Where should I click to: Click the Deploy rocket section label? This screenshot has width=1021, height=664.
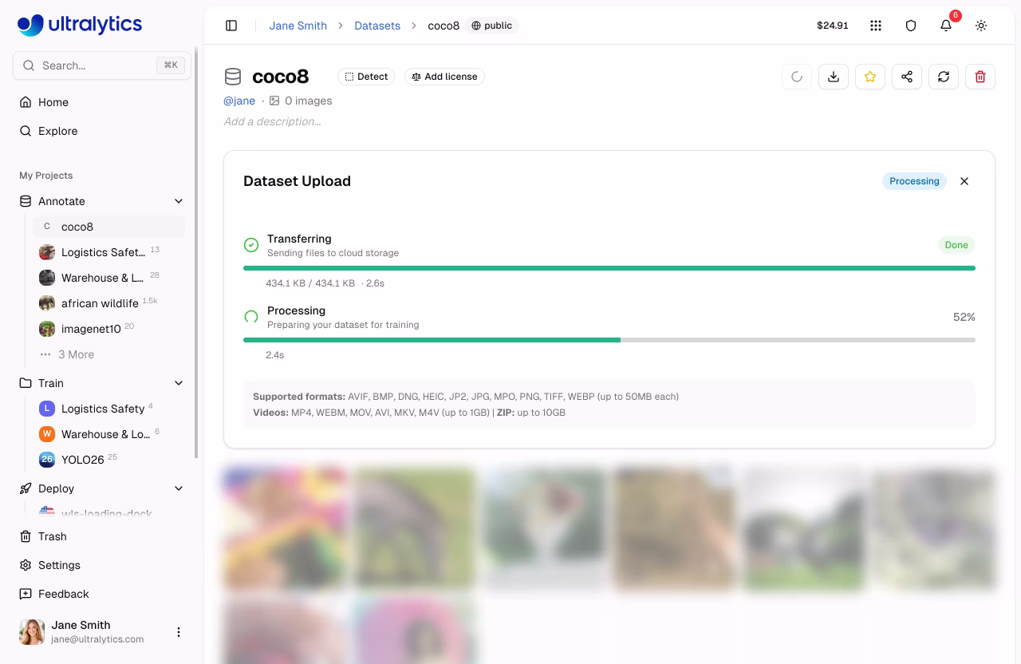point(56,488)
